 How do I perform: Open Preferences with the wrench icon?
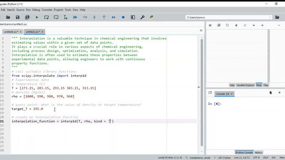point(142,17)
